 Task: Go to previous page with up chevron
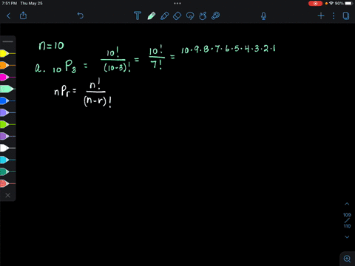point(347,204)
